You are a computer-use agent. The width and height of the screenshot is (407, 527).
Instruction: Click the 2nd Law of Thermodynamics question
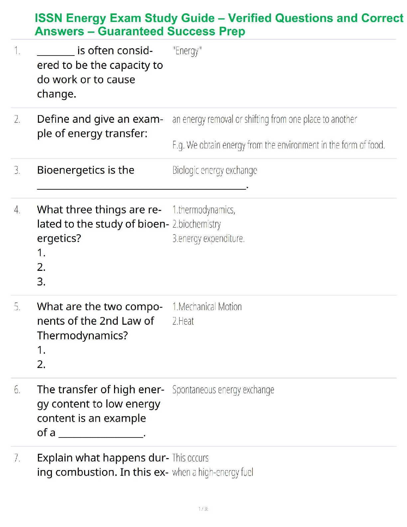click(x=99, y=321)
